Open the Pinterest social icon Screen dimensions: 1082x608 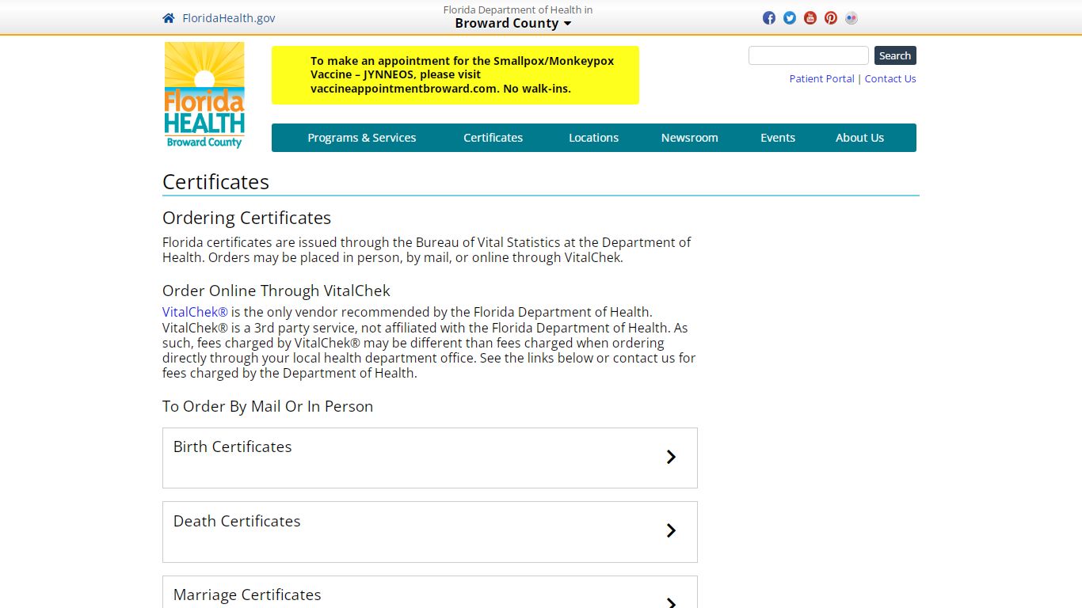click(x=831, y=18)
